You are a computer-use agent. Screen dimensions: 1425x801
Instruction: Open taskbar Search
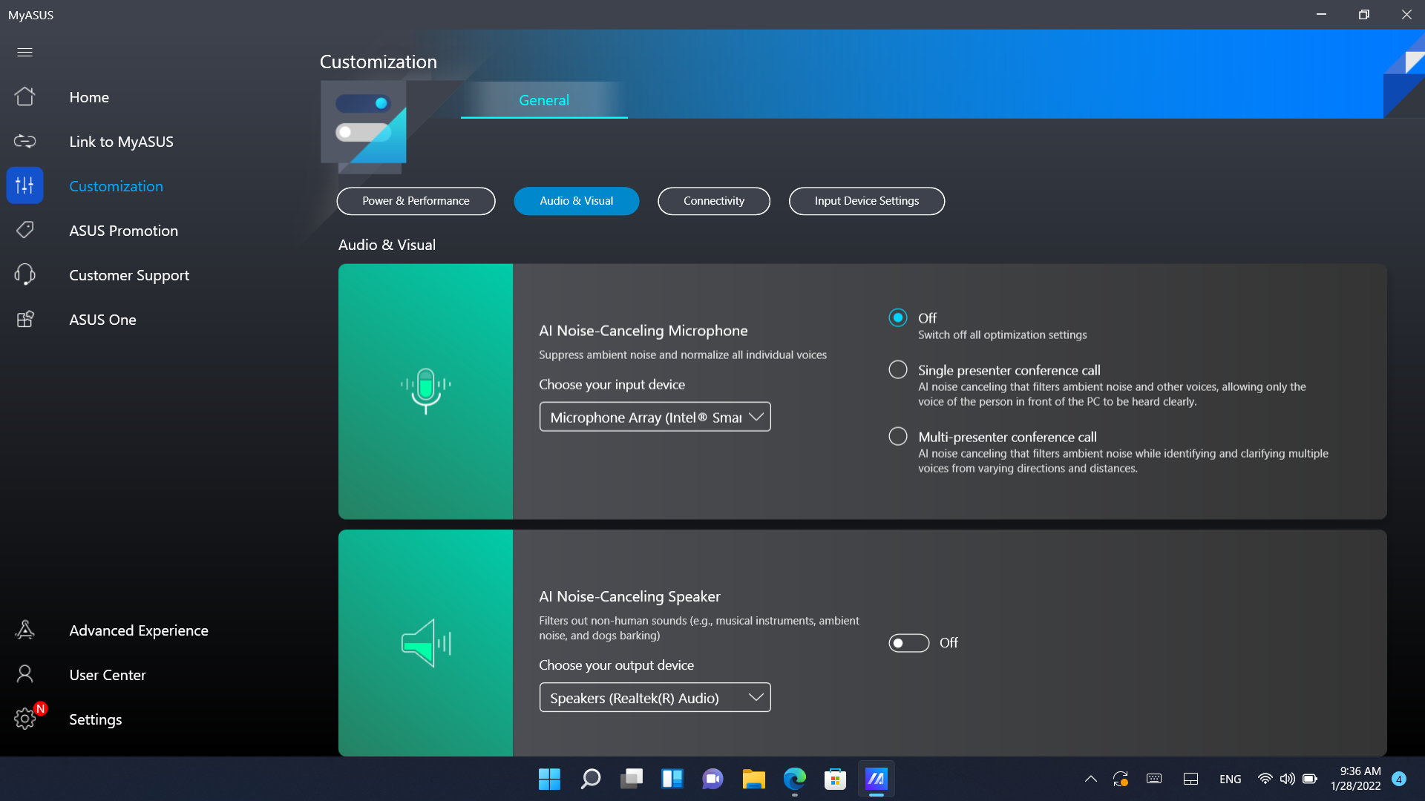click(x=590, y=779)
